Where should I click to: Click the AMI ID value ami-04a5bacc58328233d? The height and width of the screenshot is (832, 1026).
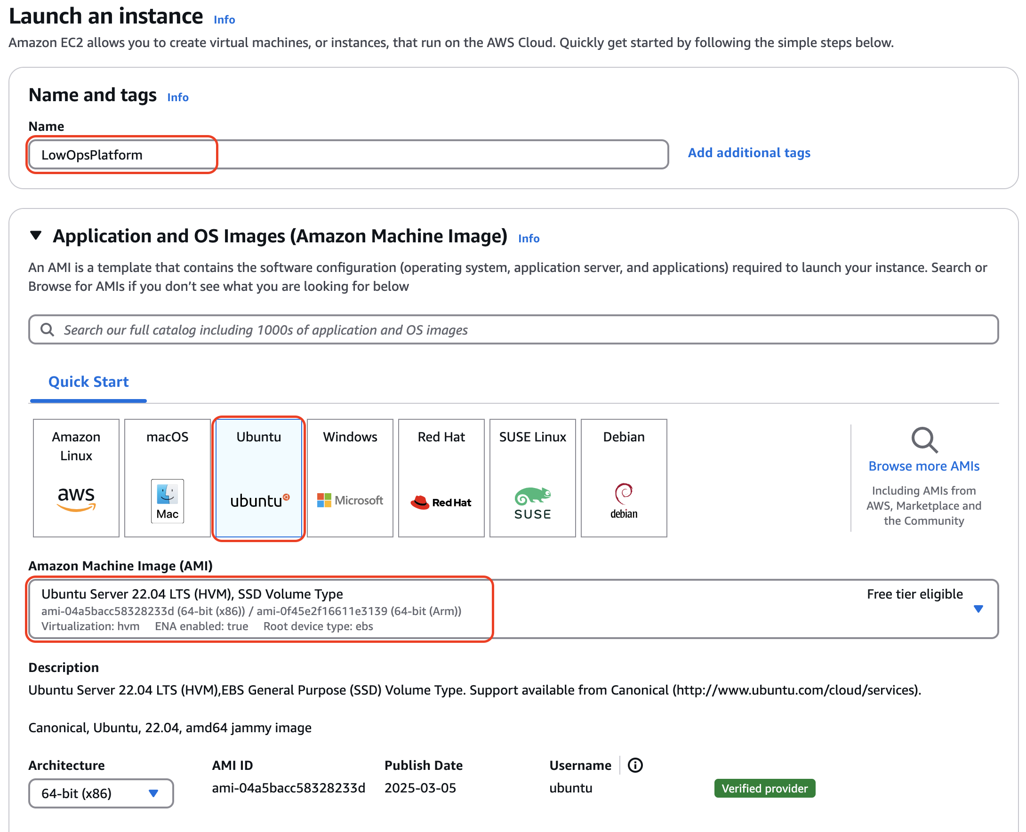[289, 788]
